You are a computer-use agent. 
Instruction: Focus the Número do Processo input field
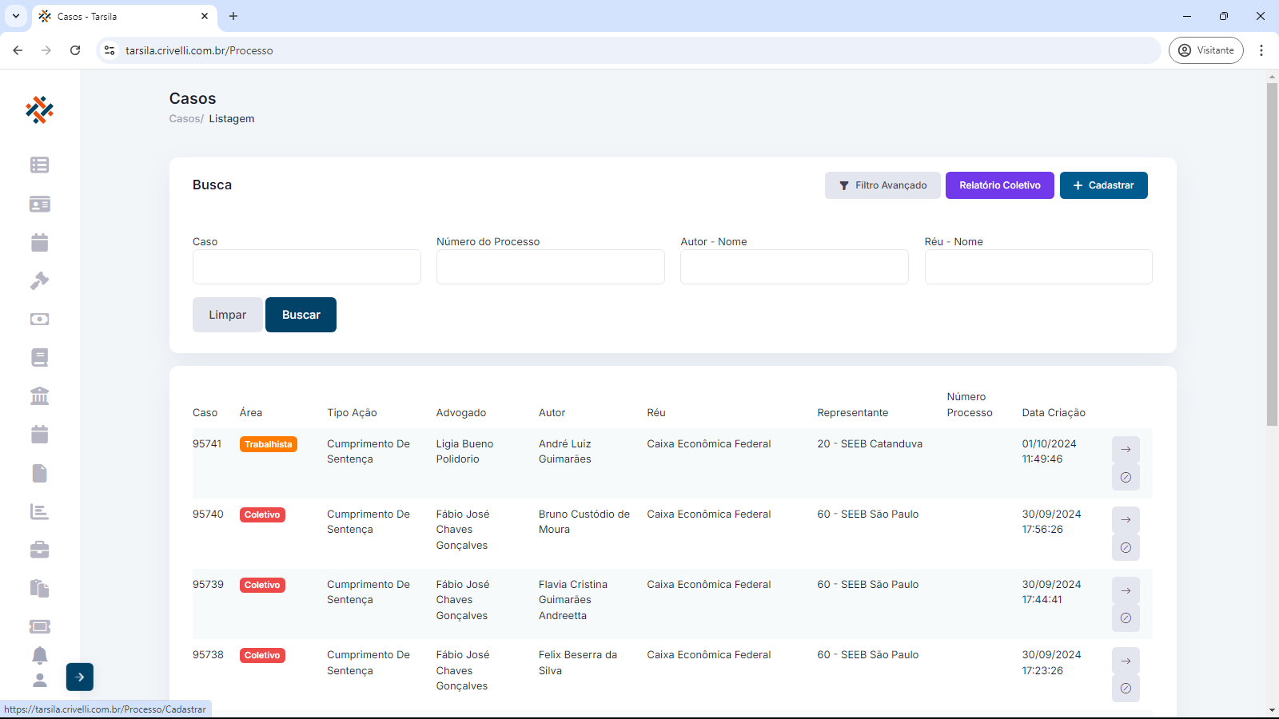coord(550,267)
